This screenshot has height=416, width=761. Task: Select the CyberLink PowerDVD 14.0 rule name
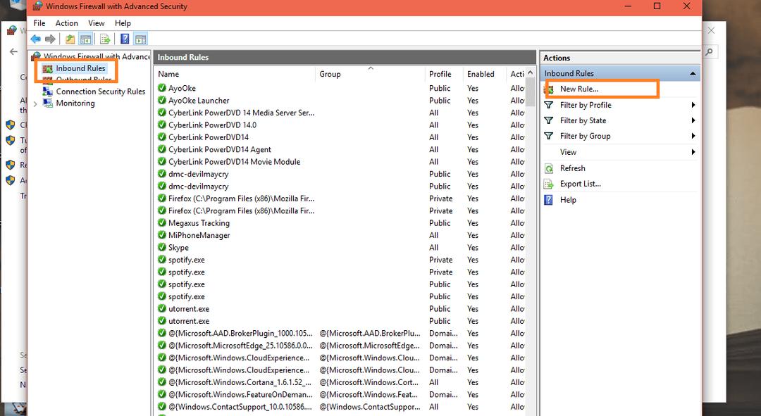click(213, 125)
